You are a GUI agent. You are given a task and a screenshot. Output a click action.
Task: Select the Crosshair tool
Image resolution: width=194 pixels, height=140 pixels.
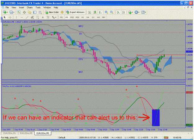[x=10, y=17]
